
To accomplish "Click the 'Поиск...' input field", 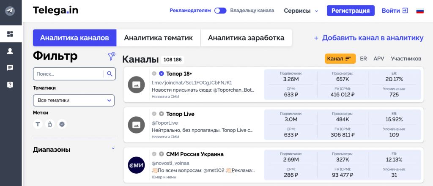I will tap(68, 74).
